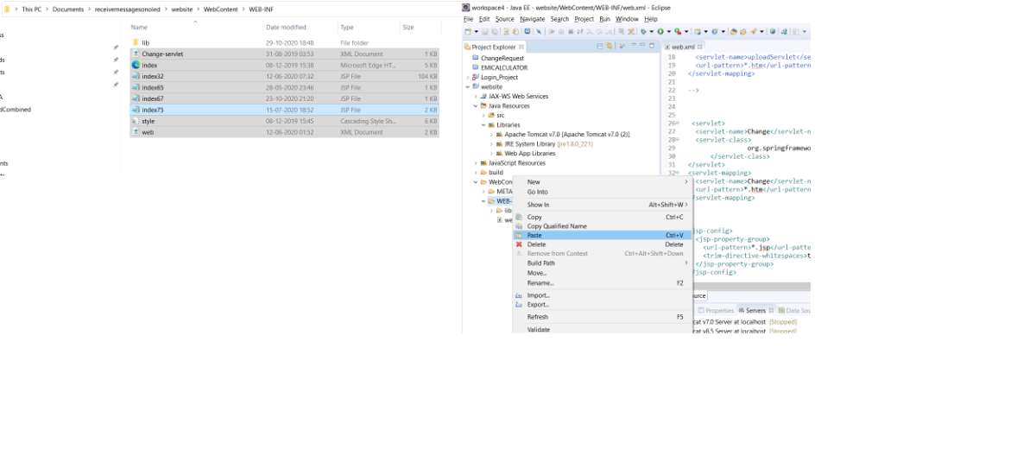
Task: Select the index75 file row
Action: [285, 110]
